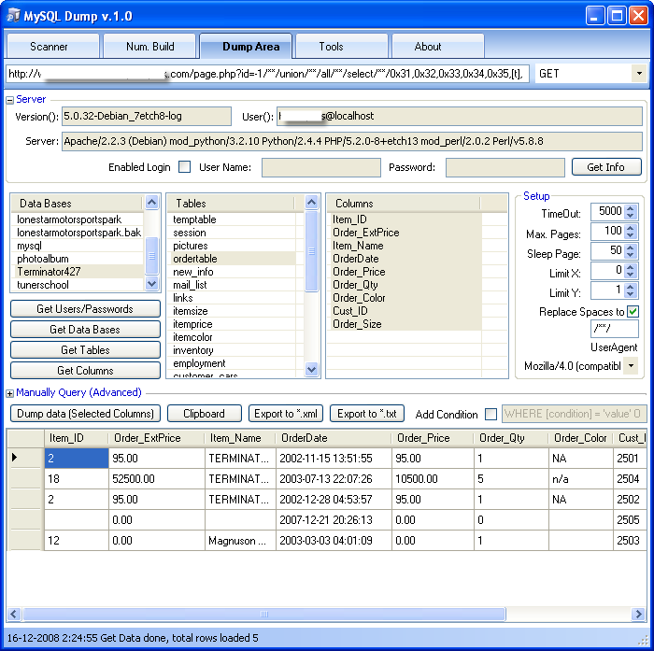Toggle the Add Condition checkbox
654x651 pixels.
pyautogui.click(x=490, y=414)
